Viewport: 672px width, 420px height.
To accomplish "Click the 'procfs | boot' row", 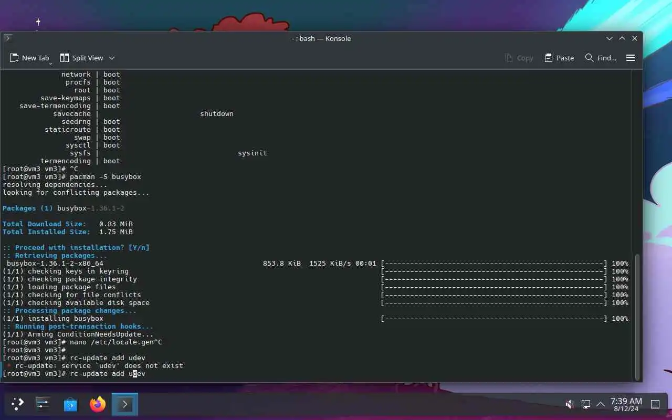I will coord(93,82).
